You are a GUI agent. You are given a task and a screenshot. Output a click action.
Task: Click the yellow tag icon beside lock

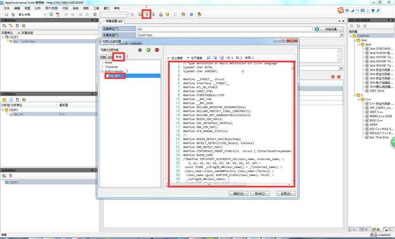click(x=167, y=15)
